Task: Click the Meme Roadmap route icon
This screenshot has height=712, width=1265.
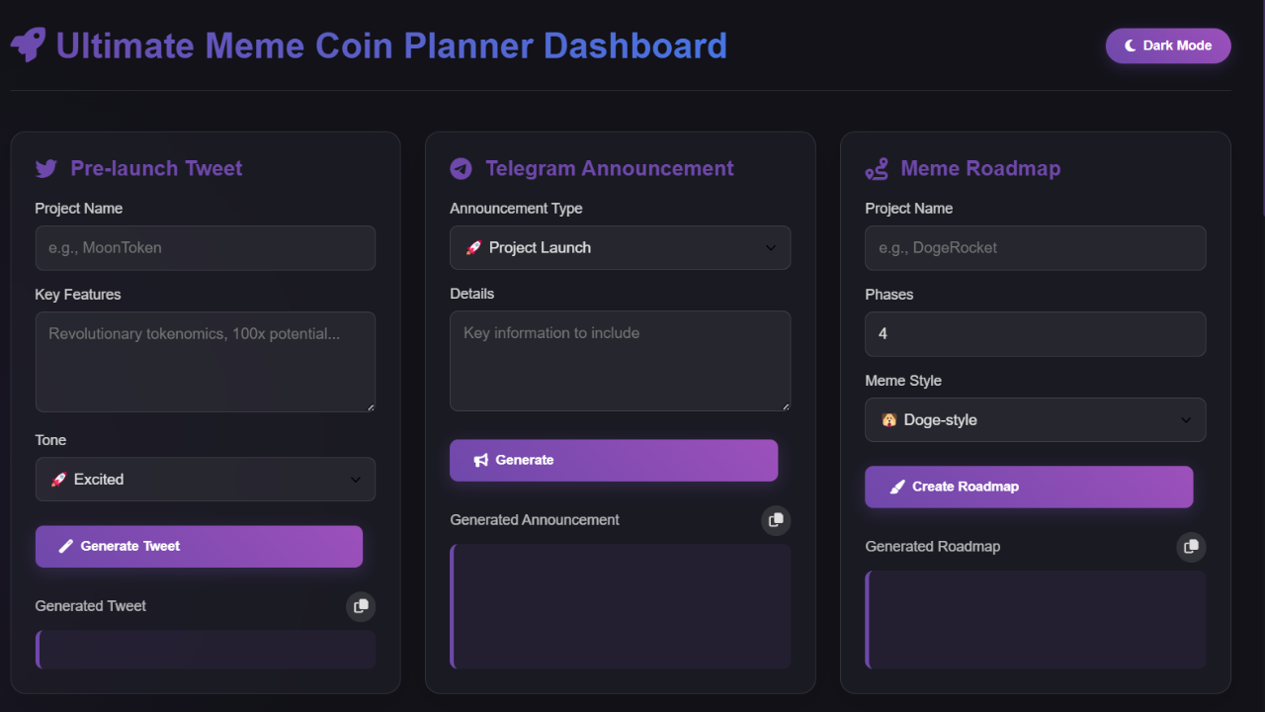Action: (877, 169)
